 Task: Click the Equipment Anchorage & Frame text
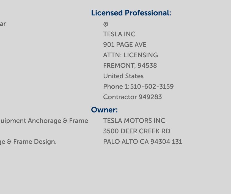[44, 121]
